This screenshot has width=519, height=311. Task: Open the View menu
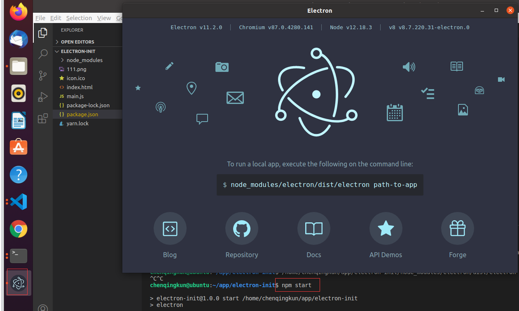pos(104,18)
